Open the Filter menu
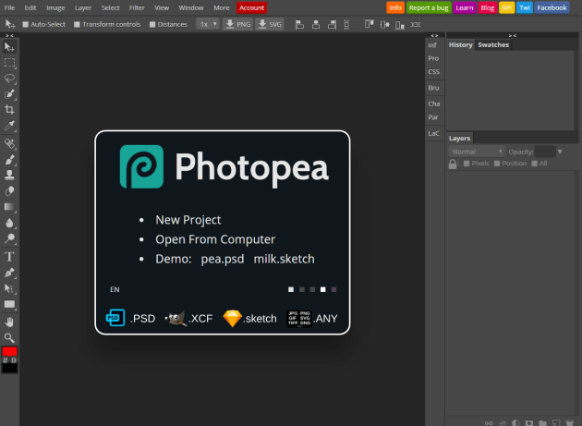Screen dimensions: 582x426 click(x=137, y=7)
